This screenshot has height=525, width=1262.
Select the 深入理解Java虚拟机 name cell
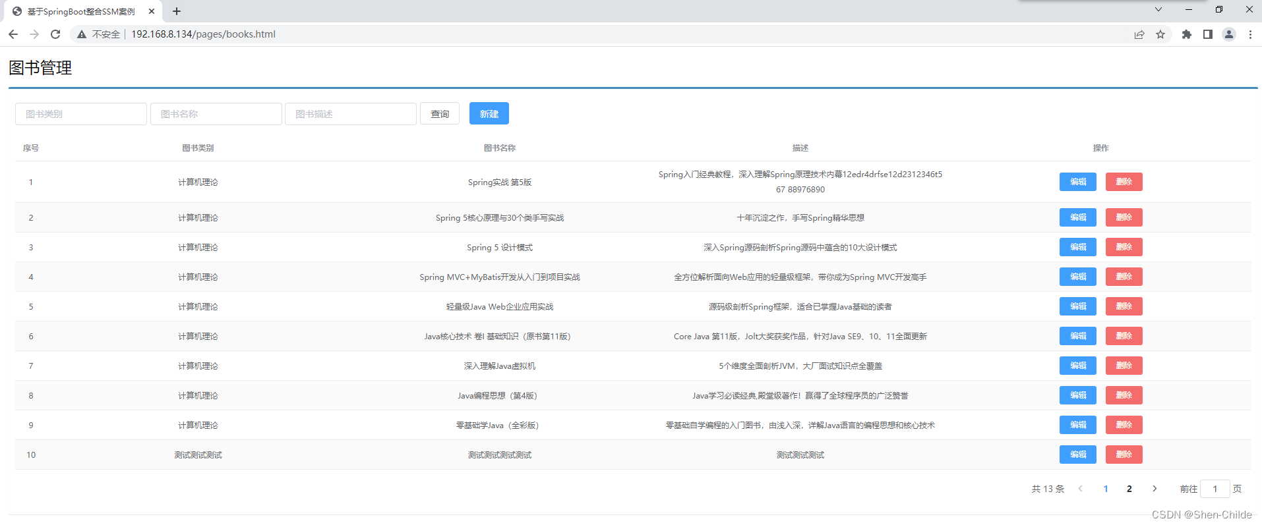500,366
